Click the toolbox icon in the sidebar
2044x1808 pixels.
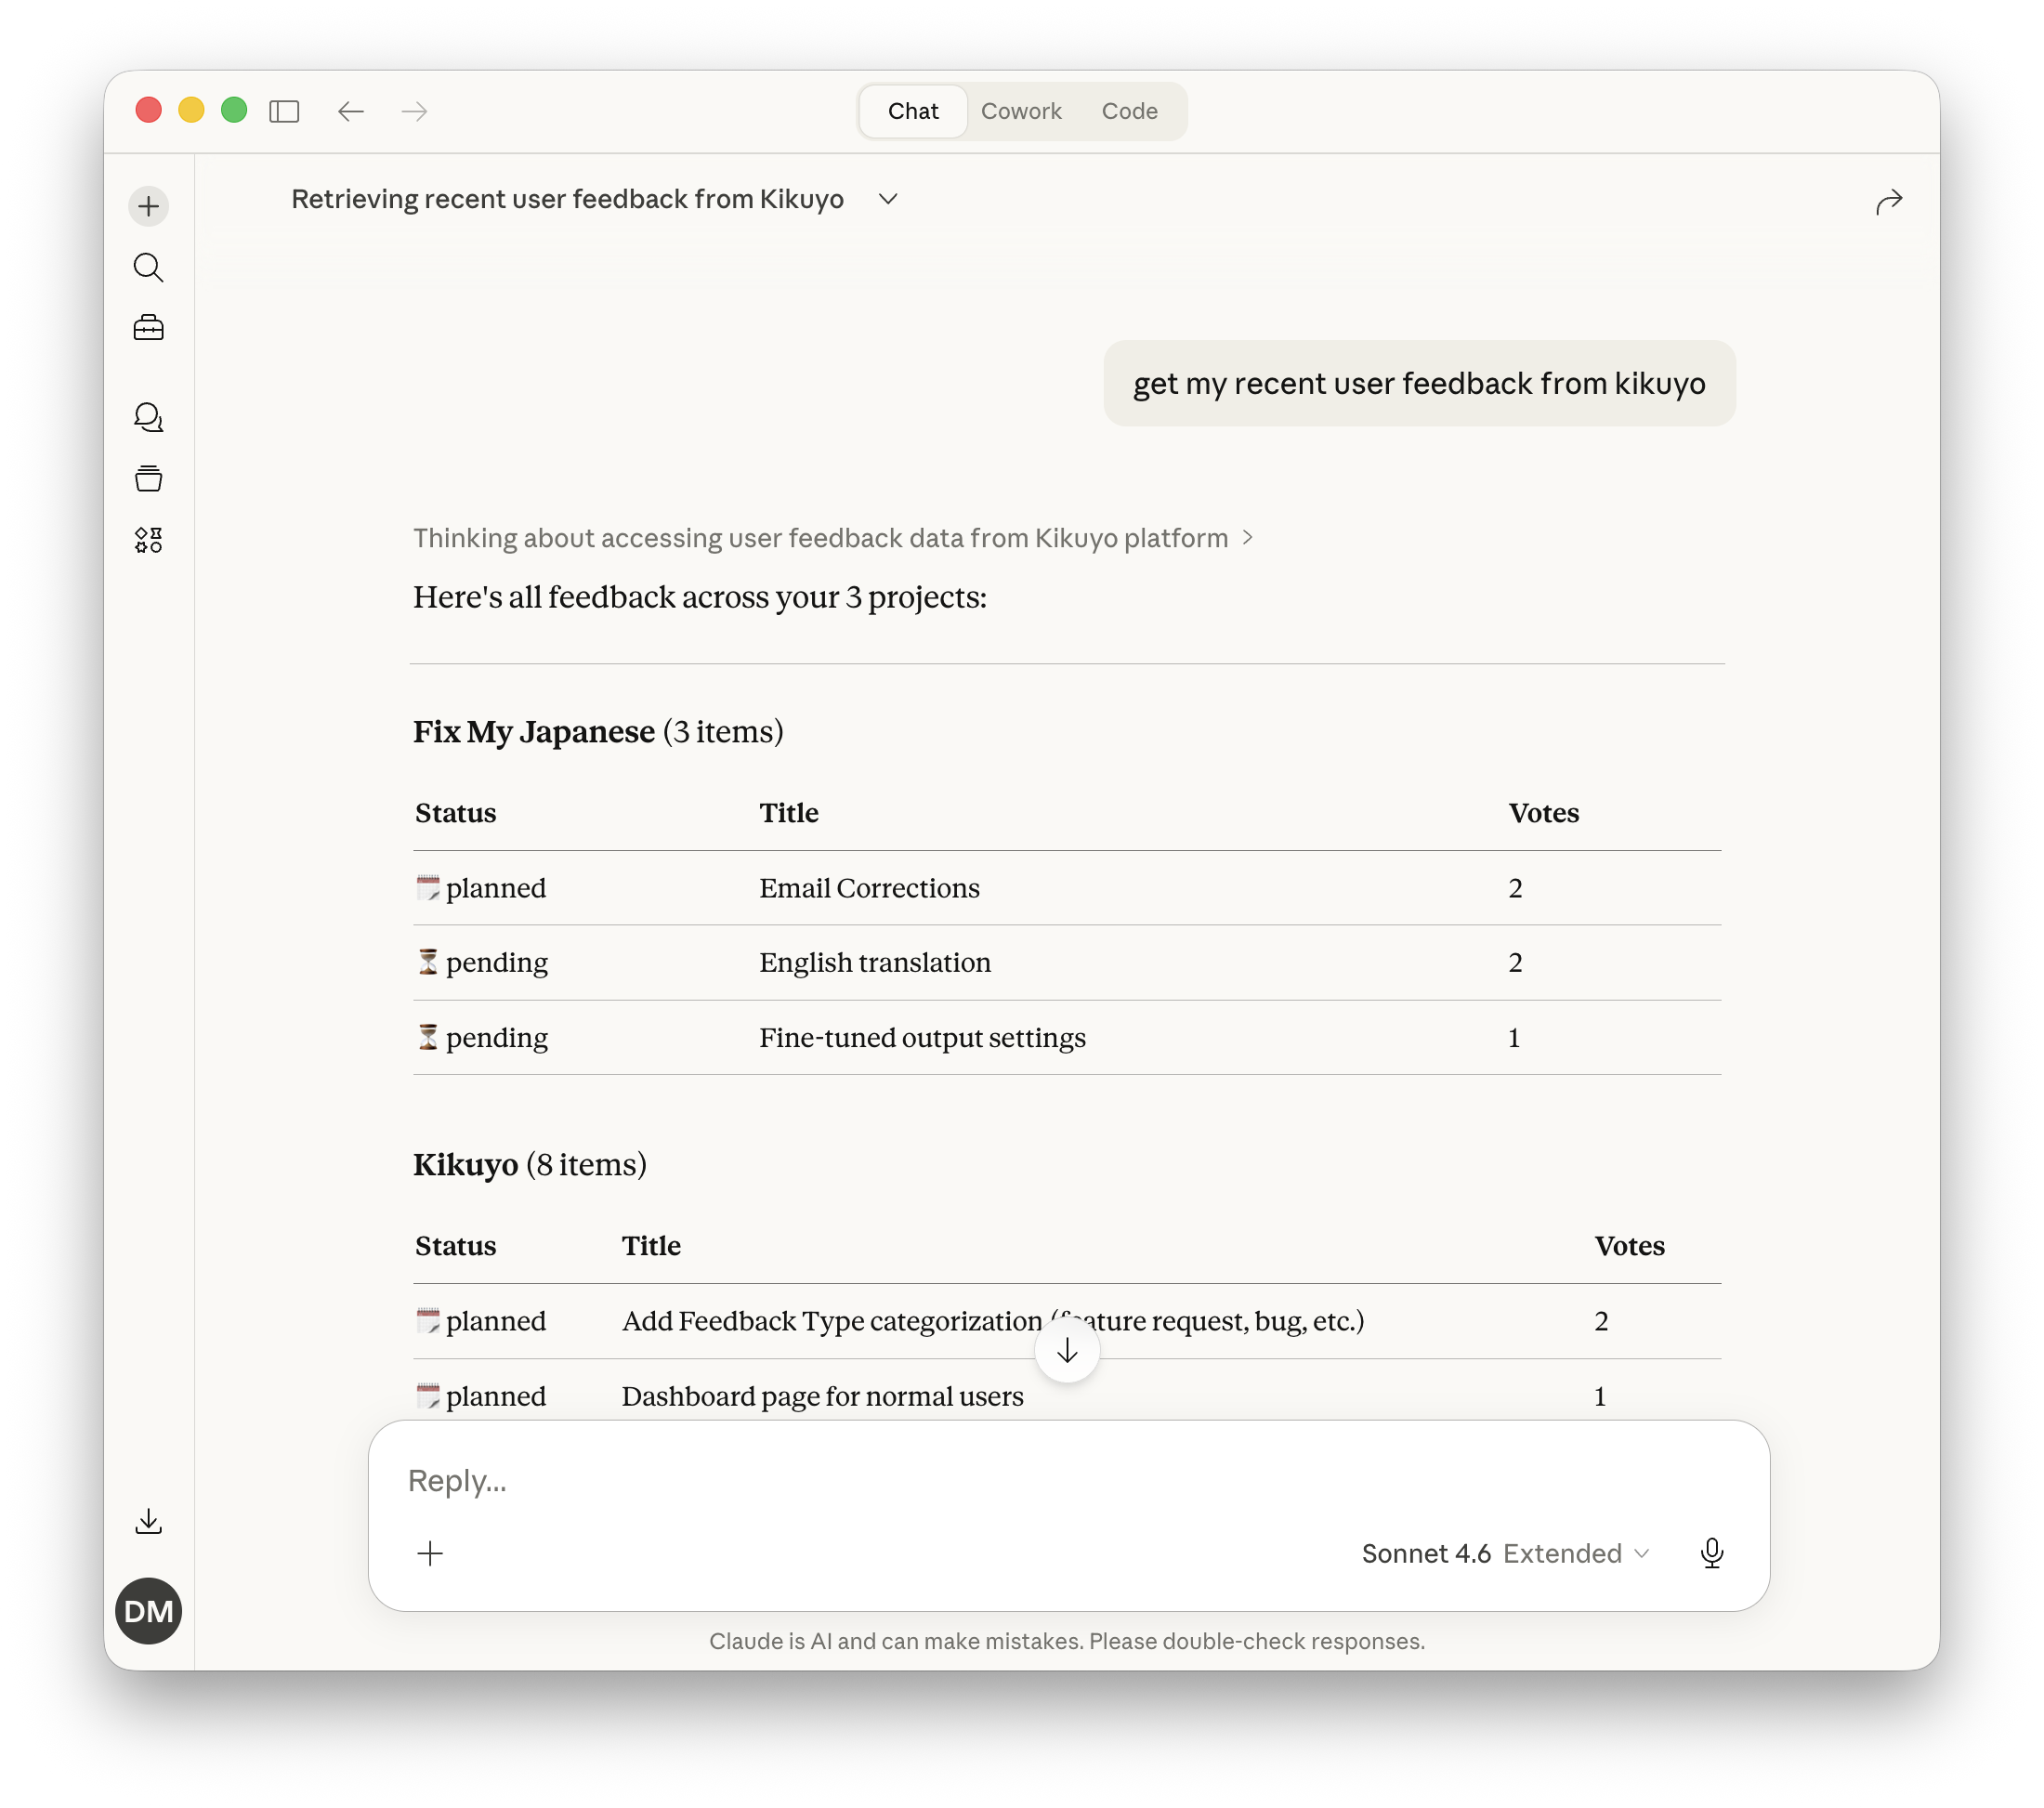click(x=148, y=328)
